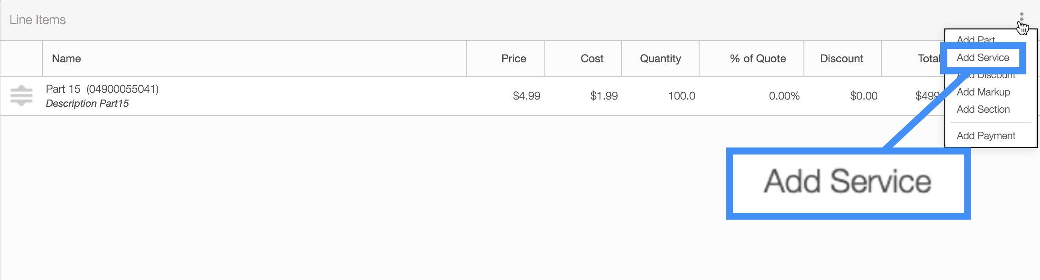Open the Part 15 line item name
Screen dimensions: 1040x280
[x=102, y=89]
